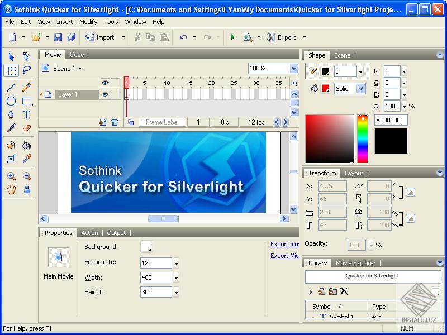The height and width of the screenshot is (335, 447).
Task: Select the Paint Bucket tool
Action: (x=26, y=145)
